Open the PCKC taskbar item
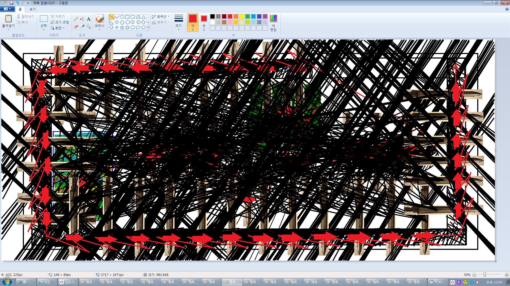The width and height of the screenshot is (510, 286). [x=437, y=282]
